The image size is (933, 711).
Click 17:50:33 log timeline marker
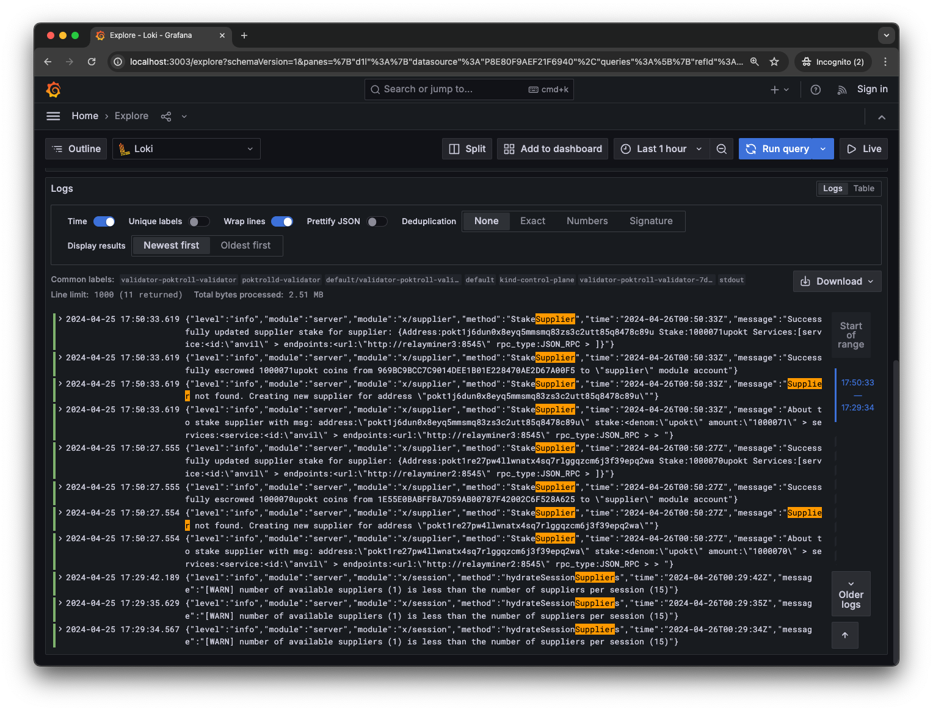pos(857,383)
